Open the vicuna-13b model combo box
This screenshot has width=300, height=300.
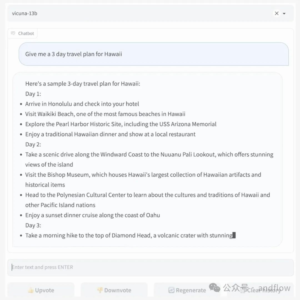tap(150, 13)
